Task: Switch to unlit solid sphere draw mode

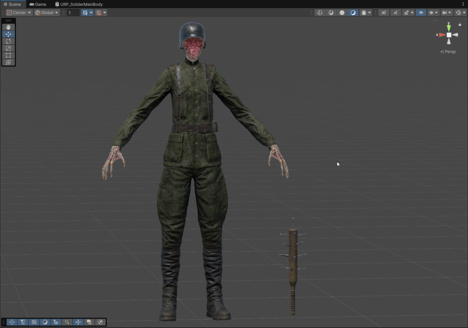Action: (342, 13)
